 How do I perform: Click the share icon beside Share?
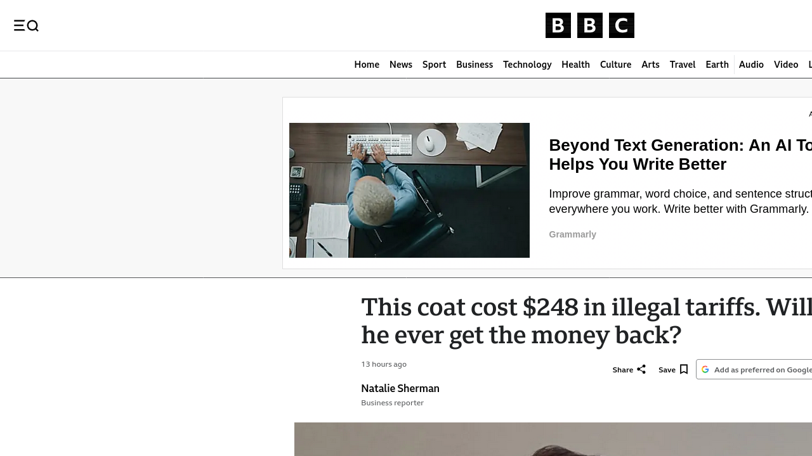coord(641,369)
